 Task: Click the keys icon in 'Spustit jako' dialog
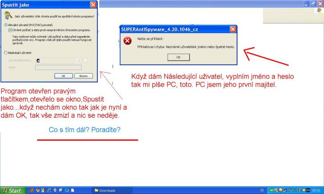(8, 15)
